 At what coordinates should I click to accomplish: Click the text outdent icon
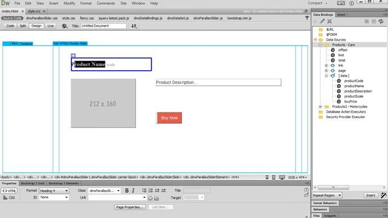157,191
